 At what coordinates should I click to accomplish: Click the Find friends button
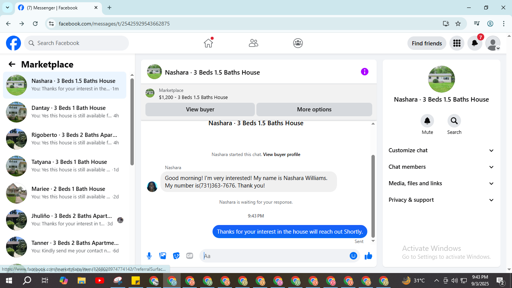pos(427,43)
